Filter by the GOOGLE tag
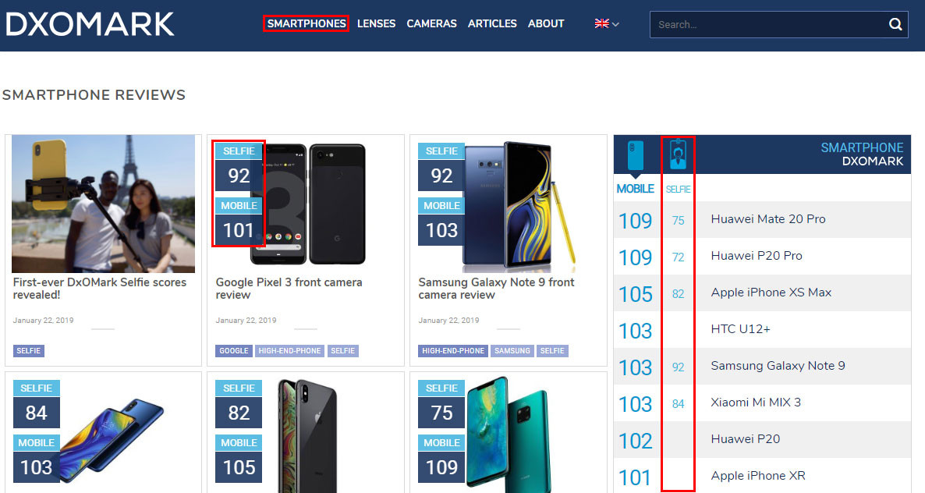Viewport: 925px width, 493px height. click(x=234, y=351)
